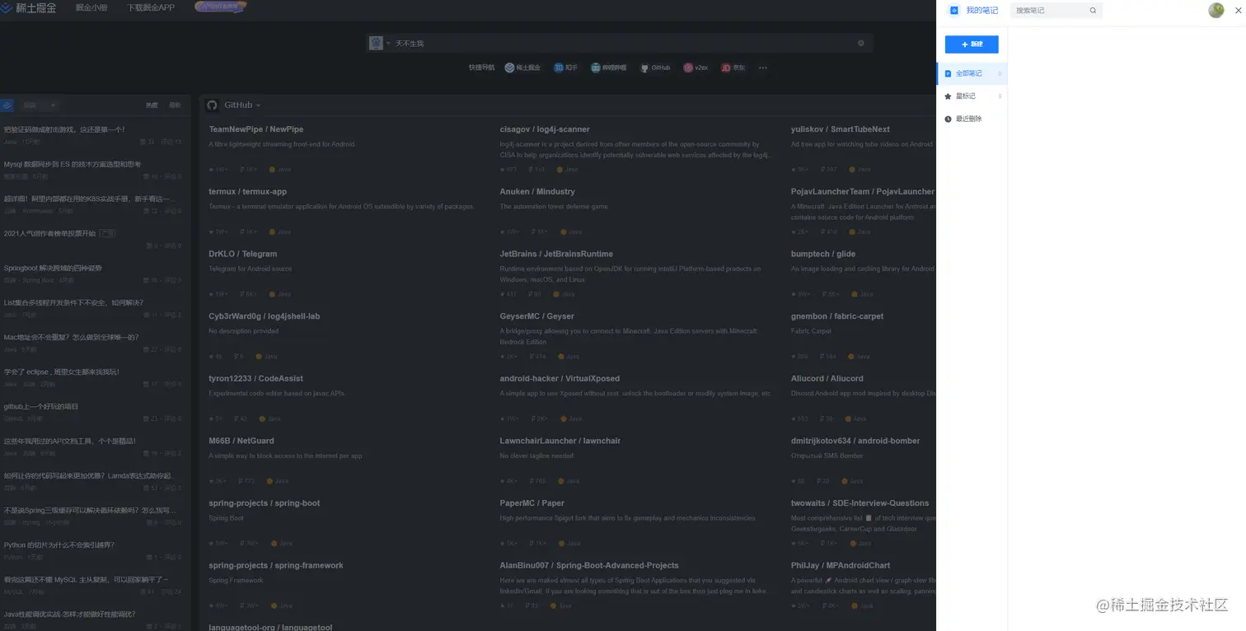Click the purple promotional banner badge

point(220,7)
